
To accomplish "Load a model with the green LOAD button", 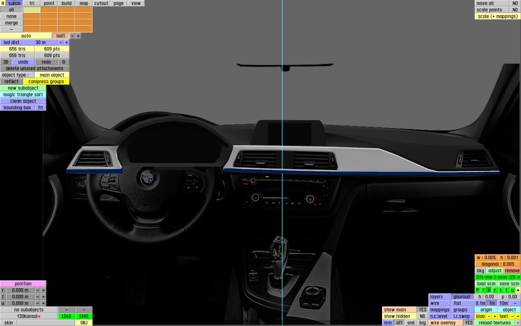I will [x=67, y=316].
